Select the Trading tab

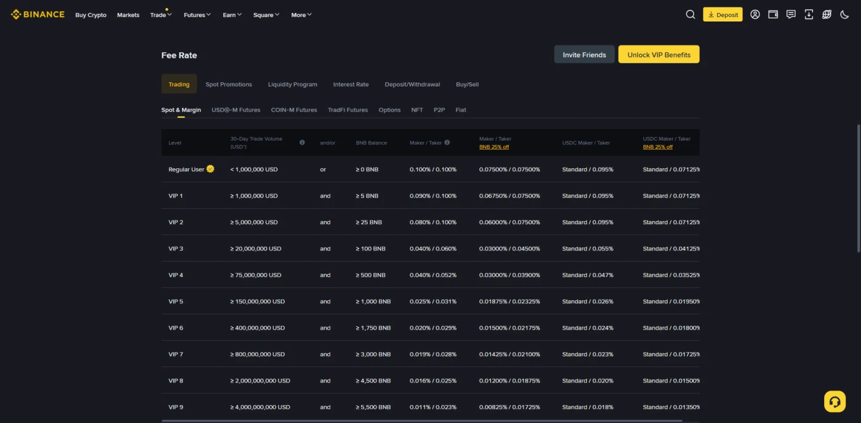[x=179, y=84]
